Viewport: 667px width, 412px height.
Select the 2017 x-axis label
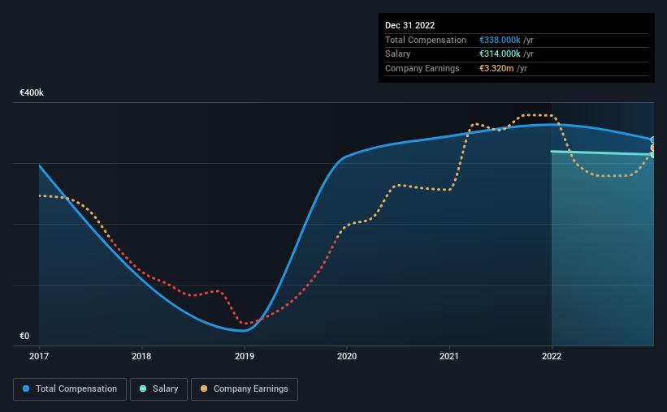click(x=39, y=356)
